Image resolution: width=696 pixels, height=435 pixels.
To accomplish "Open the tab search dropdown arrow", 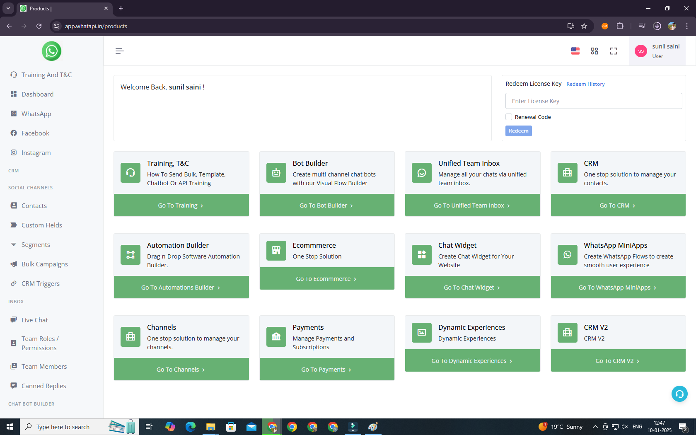I will click(x=8, y=8).
